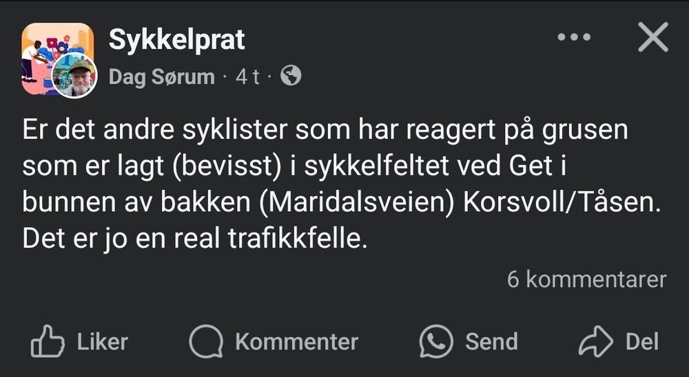The width and height of the screenshot is (689, 377).
Task: Click the share arrow icon
Action: click(596, 342)
